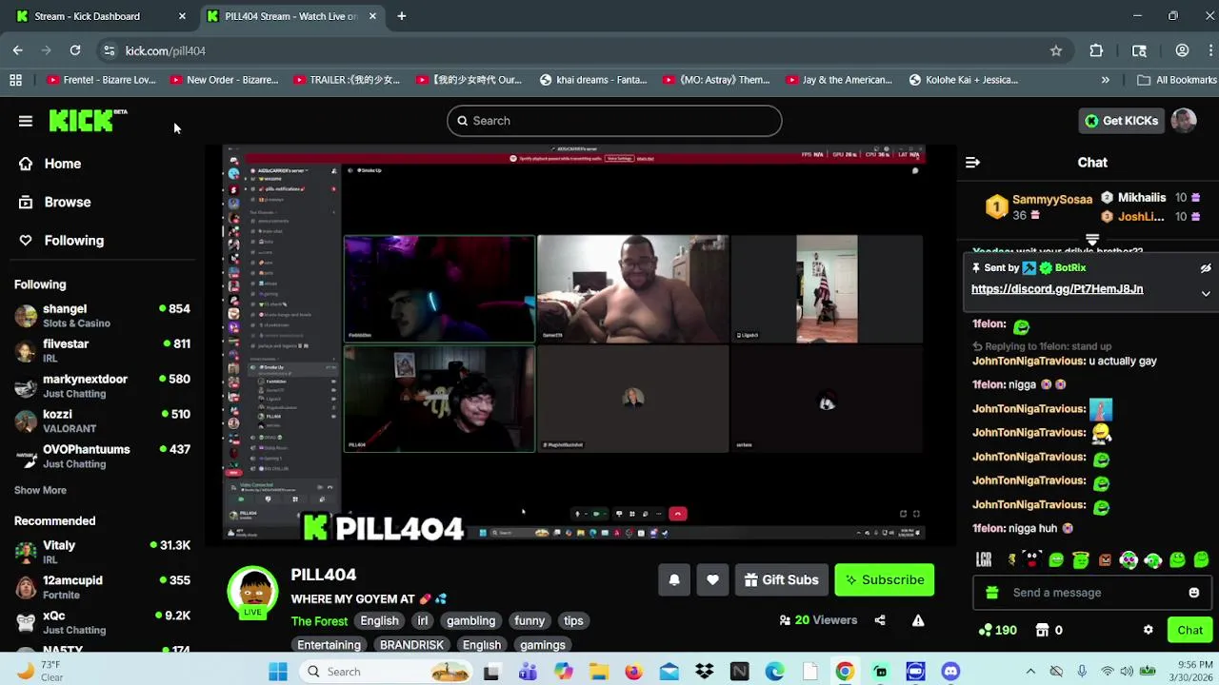Open the discord.gg pinned link
This screenshot has height=685, width=1219.
pos(1057,289)
